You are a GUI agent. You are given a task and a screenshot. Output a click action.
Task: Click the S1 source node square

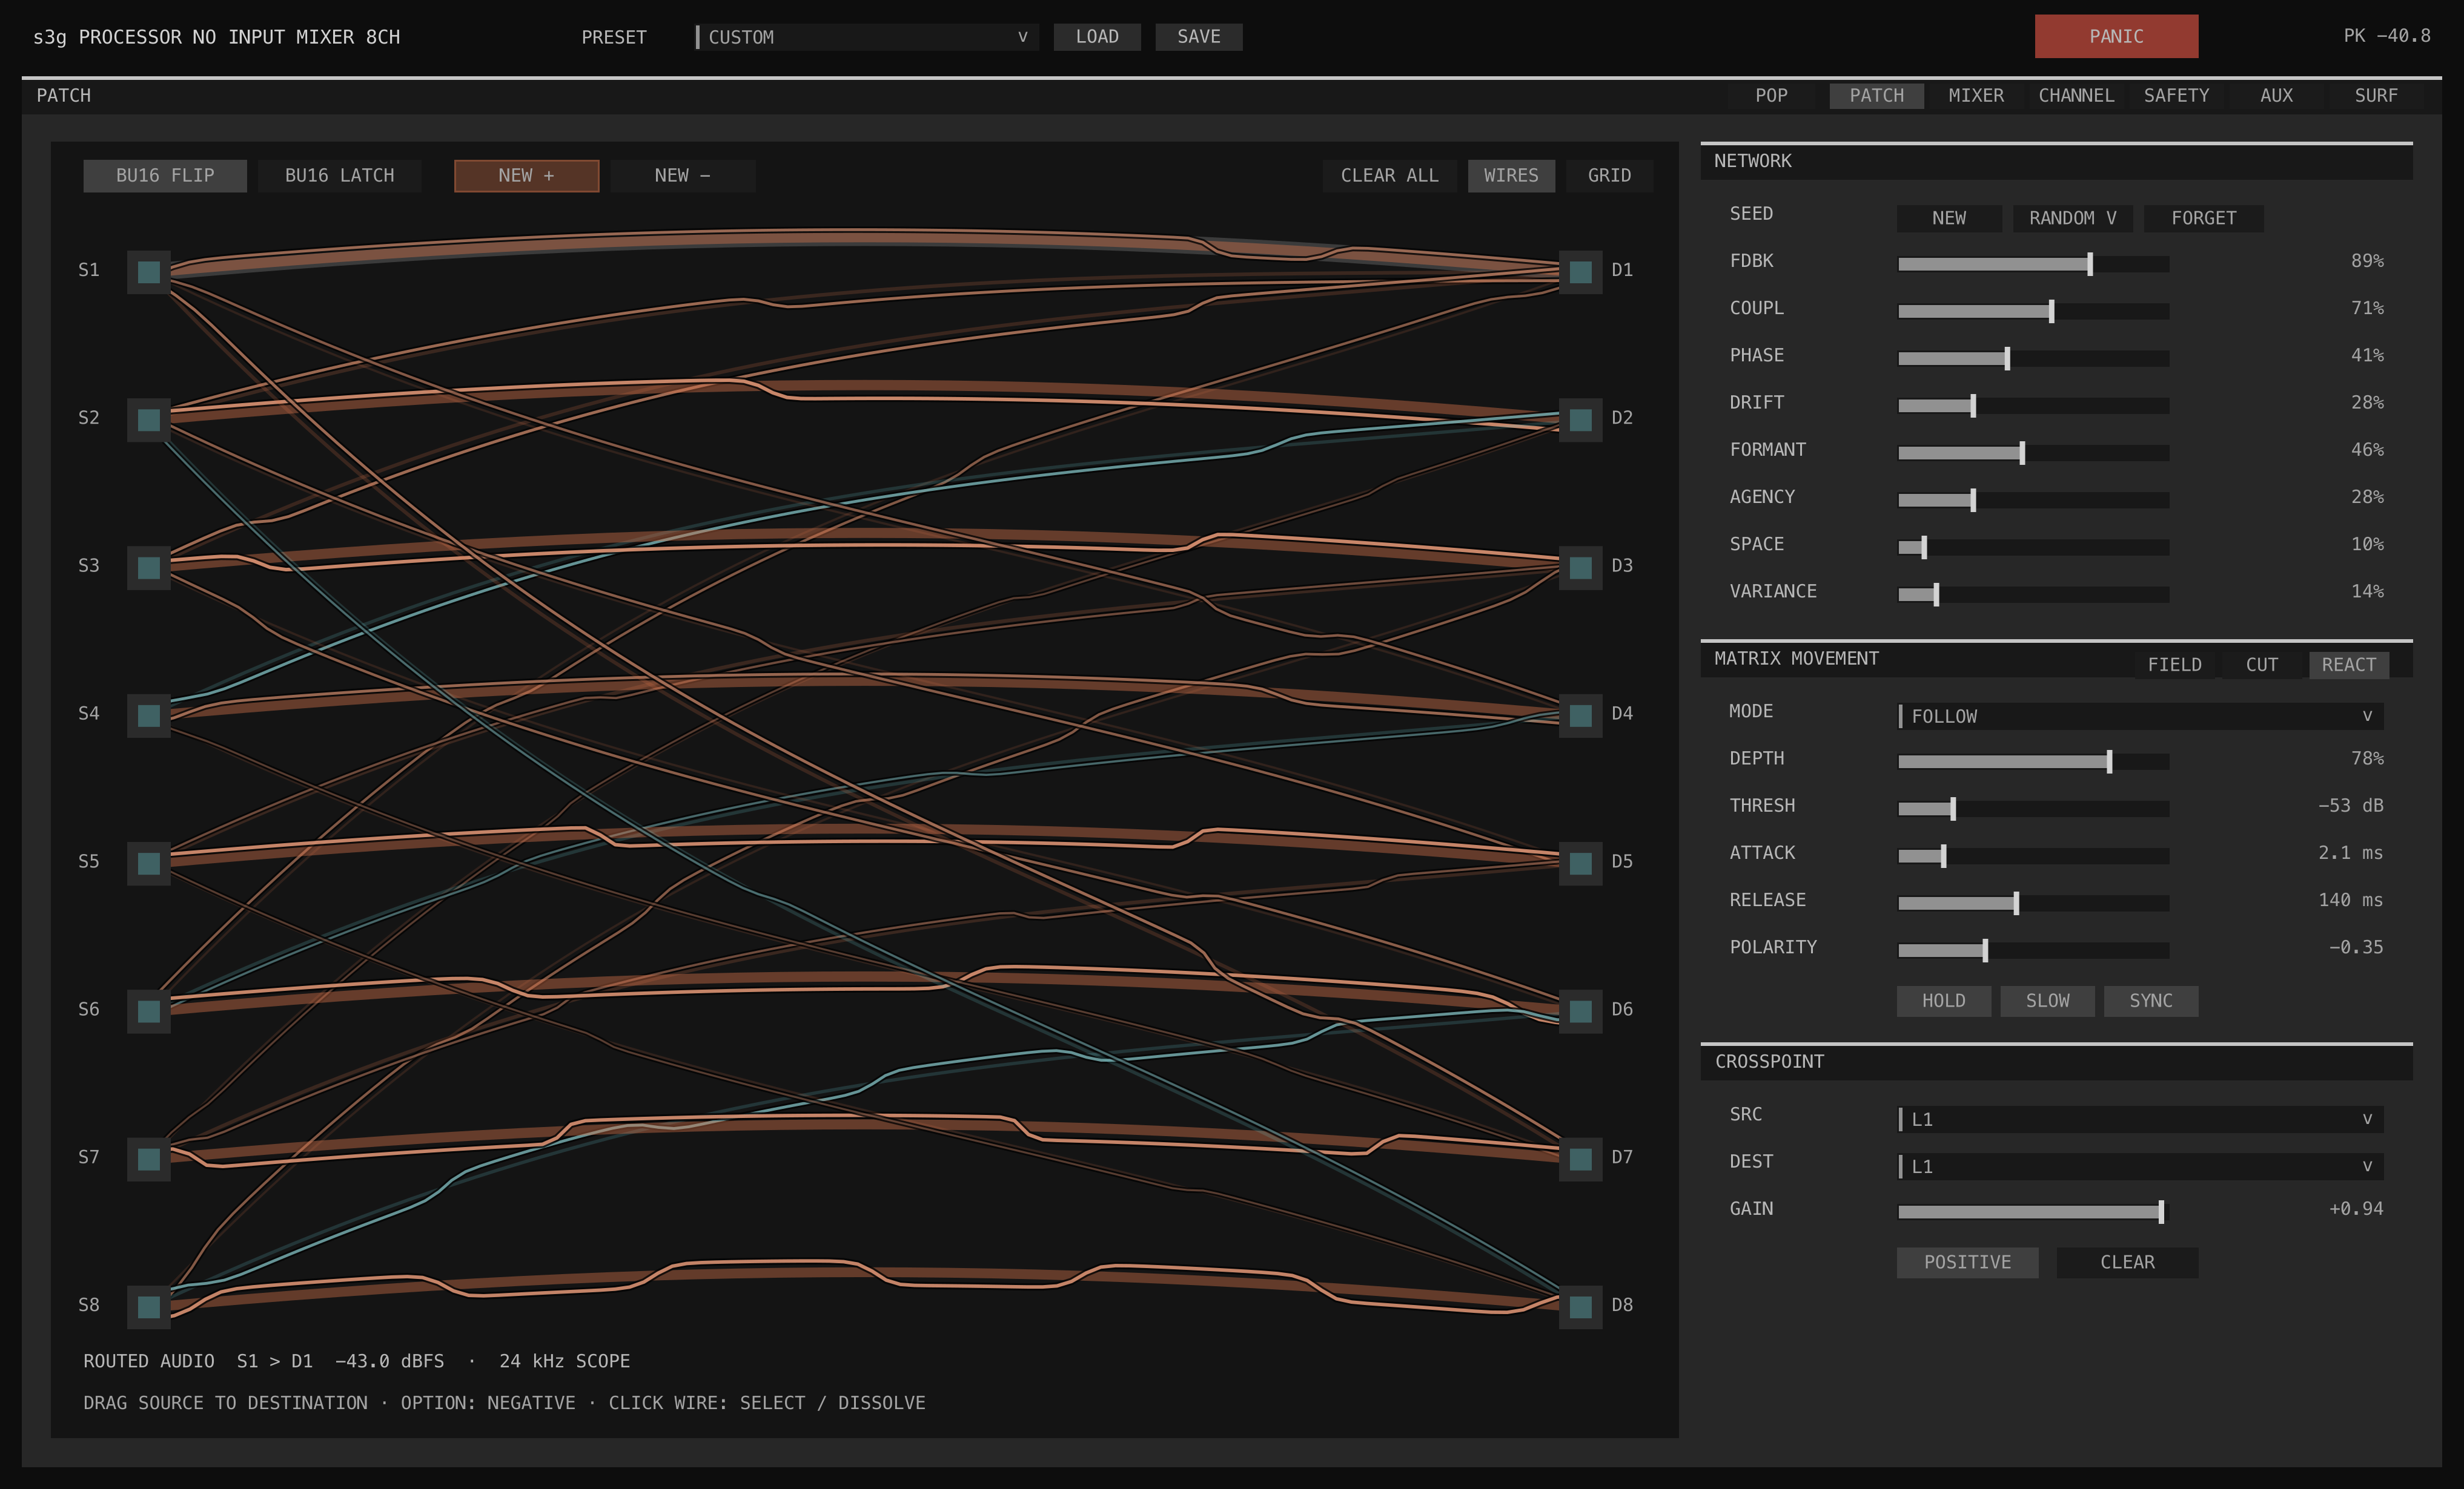[149, 271]
